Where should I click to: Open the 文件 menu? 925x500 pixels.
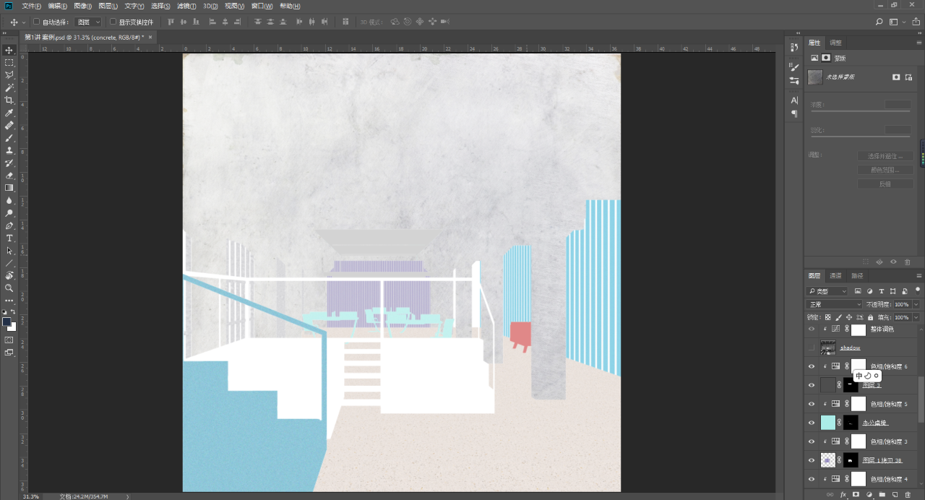pyautogui.click(x=32, y=6)
